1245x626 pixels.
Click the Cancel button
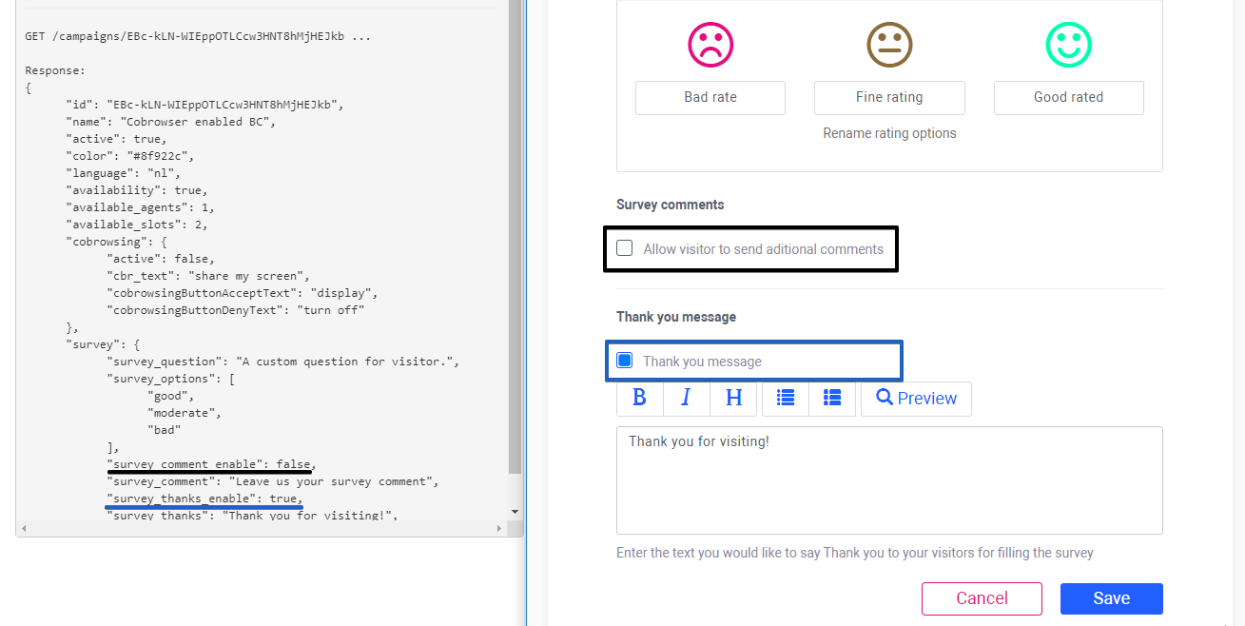(982, 598)
